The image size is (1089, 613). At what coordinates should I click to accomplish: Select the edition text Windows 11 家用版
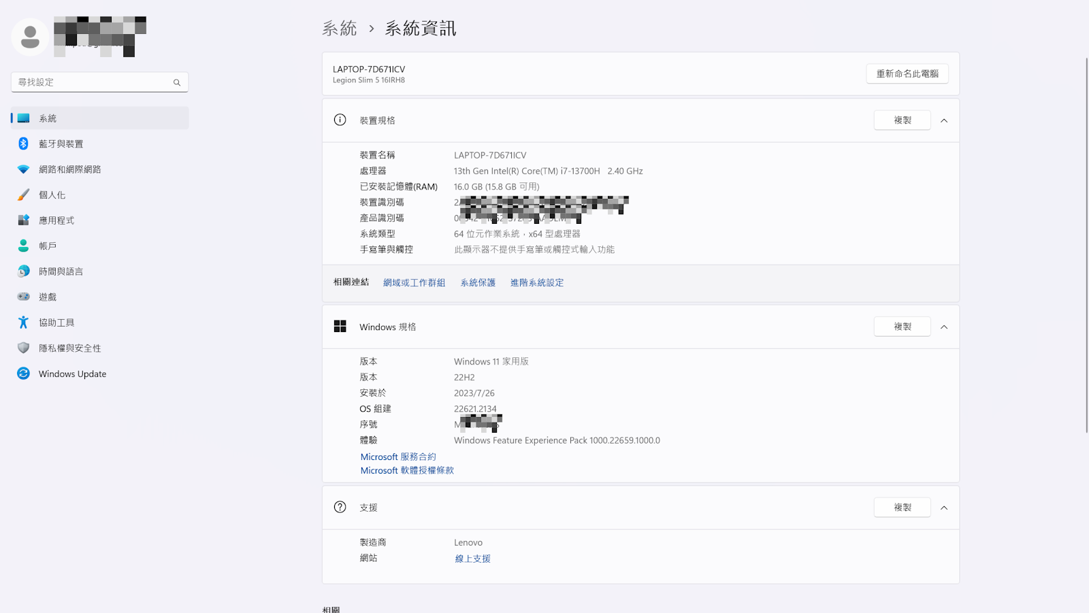(x=491, y=361)
